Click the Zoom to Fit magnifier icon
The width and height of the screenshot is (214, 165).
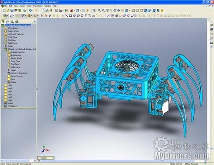100,11
